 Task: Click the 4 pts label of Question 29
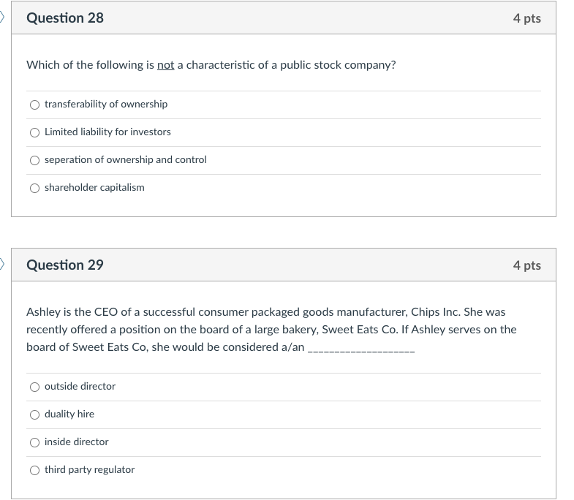[526, 265]
